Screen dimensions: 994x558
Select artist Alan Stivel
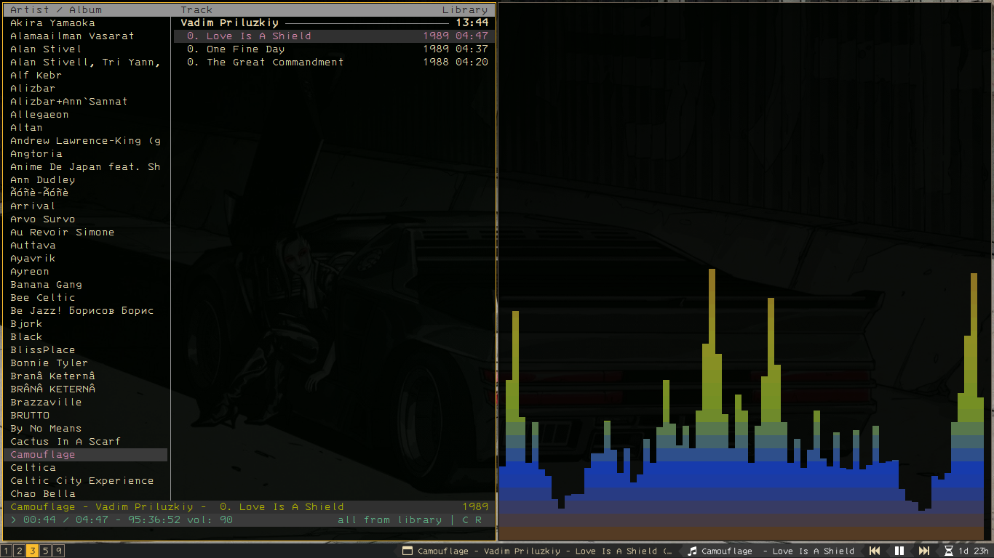point(46,49)
